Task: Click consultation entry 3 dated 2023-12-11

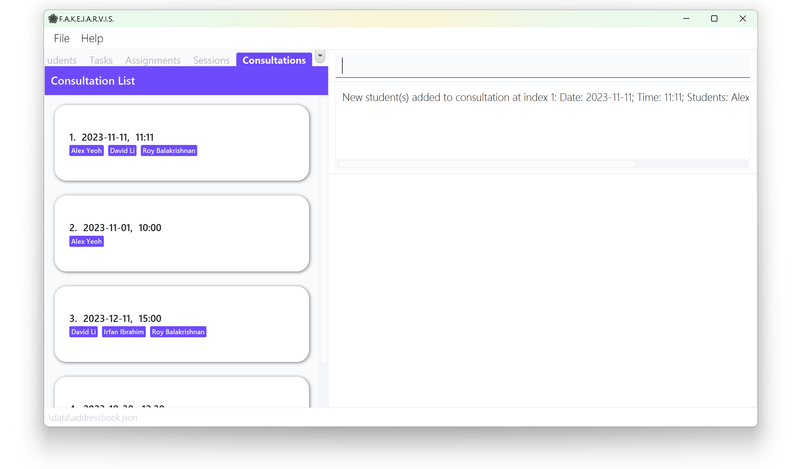Action: 182,323
